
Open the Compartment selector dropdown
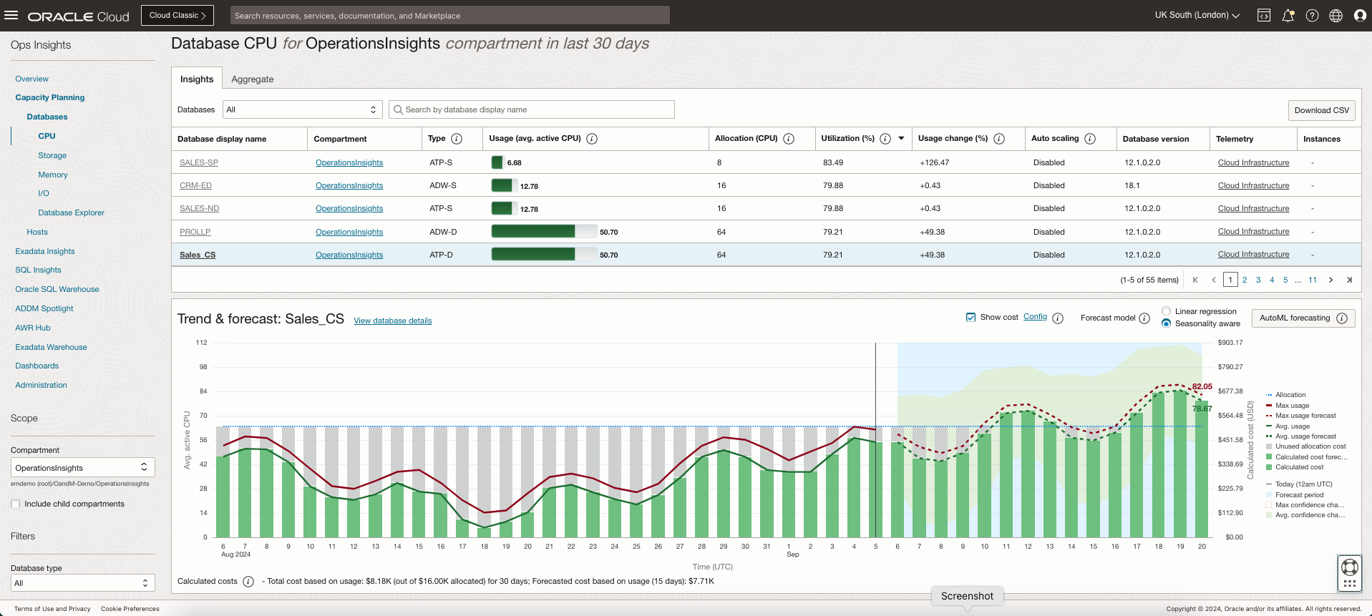[x=82, y=468]
